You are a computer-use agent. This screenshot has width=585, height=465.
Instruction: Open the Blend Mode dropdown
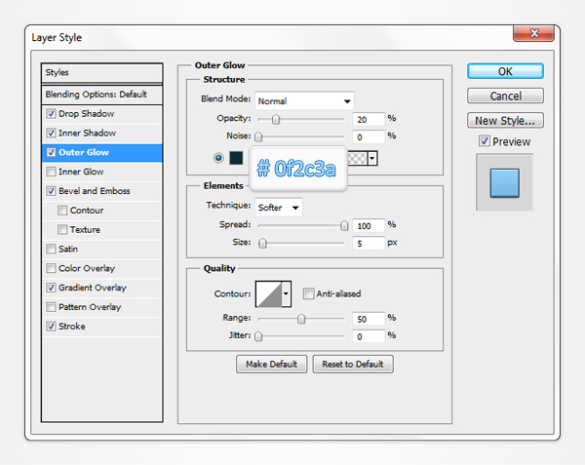click(x=304, y=100)
